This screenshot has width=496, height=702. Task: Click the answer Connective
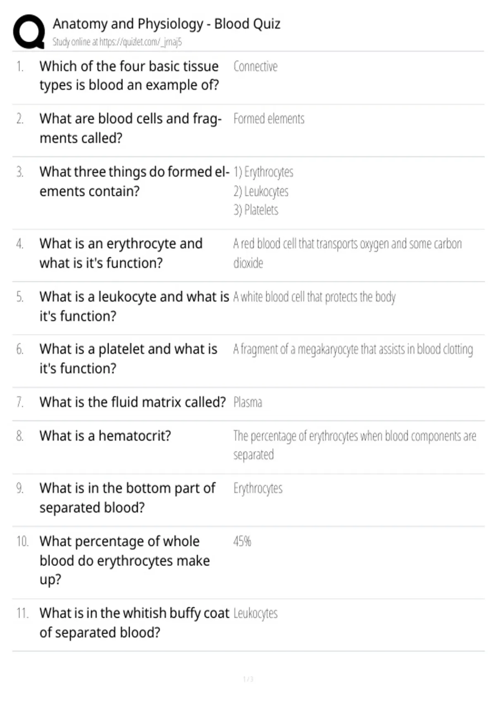[x=255, y=66]
